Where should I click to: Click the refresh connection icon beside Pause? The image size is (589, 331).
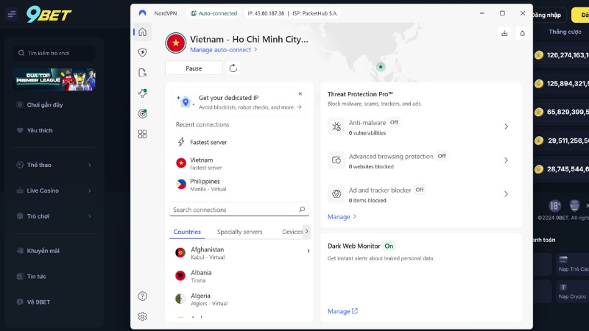click(233, 68)
